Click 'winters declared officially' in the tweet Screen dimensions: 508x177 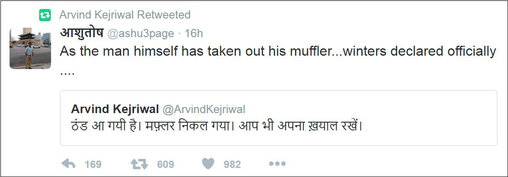click(x=419, y=52)
